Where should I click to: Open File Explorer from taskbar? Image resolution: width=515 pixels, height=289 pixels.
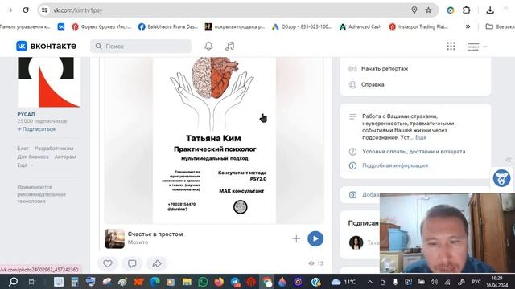[187, 282]
